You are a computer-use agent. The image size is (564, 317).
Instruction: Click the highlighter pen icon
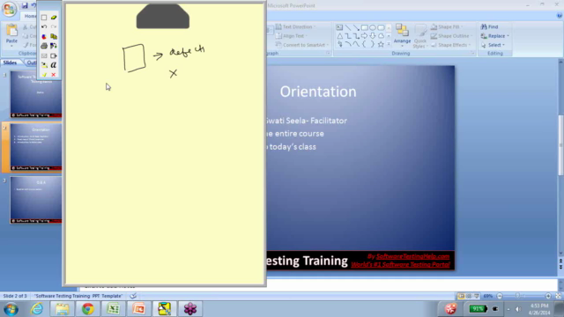44,65
